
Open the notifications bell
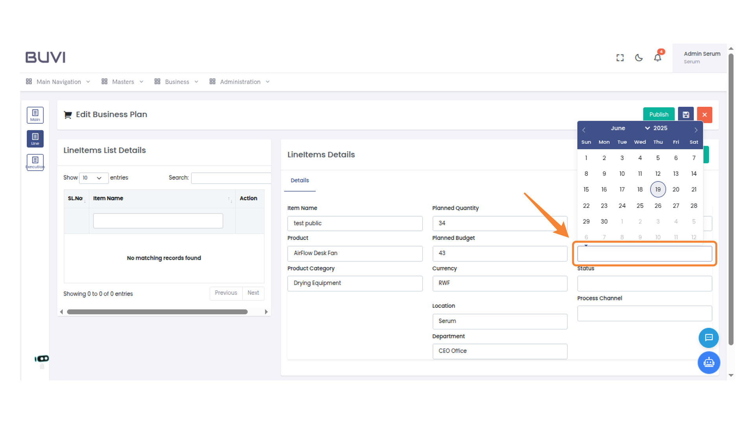pyautogui.click(x=657, y=57)
